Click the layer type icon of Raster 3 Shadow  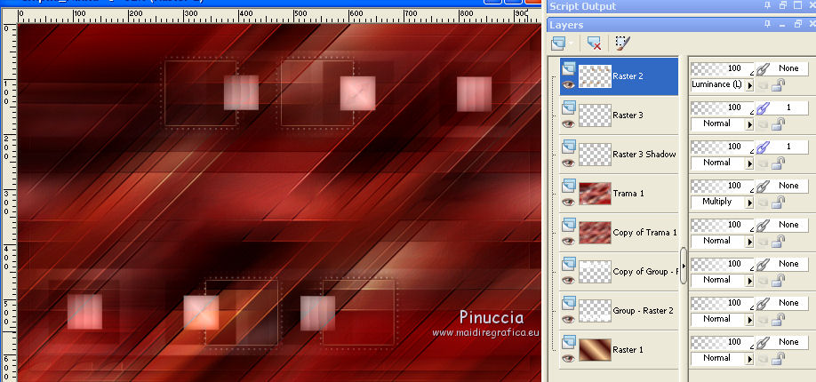pyautogui.click(x=568, y=145)
